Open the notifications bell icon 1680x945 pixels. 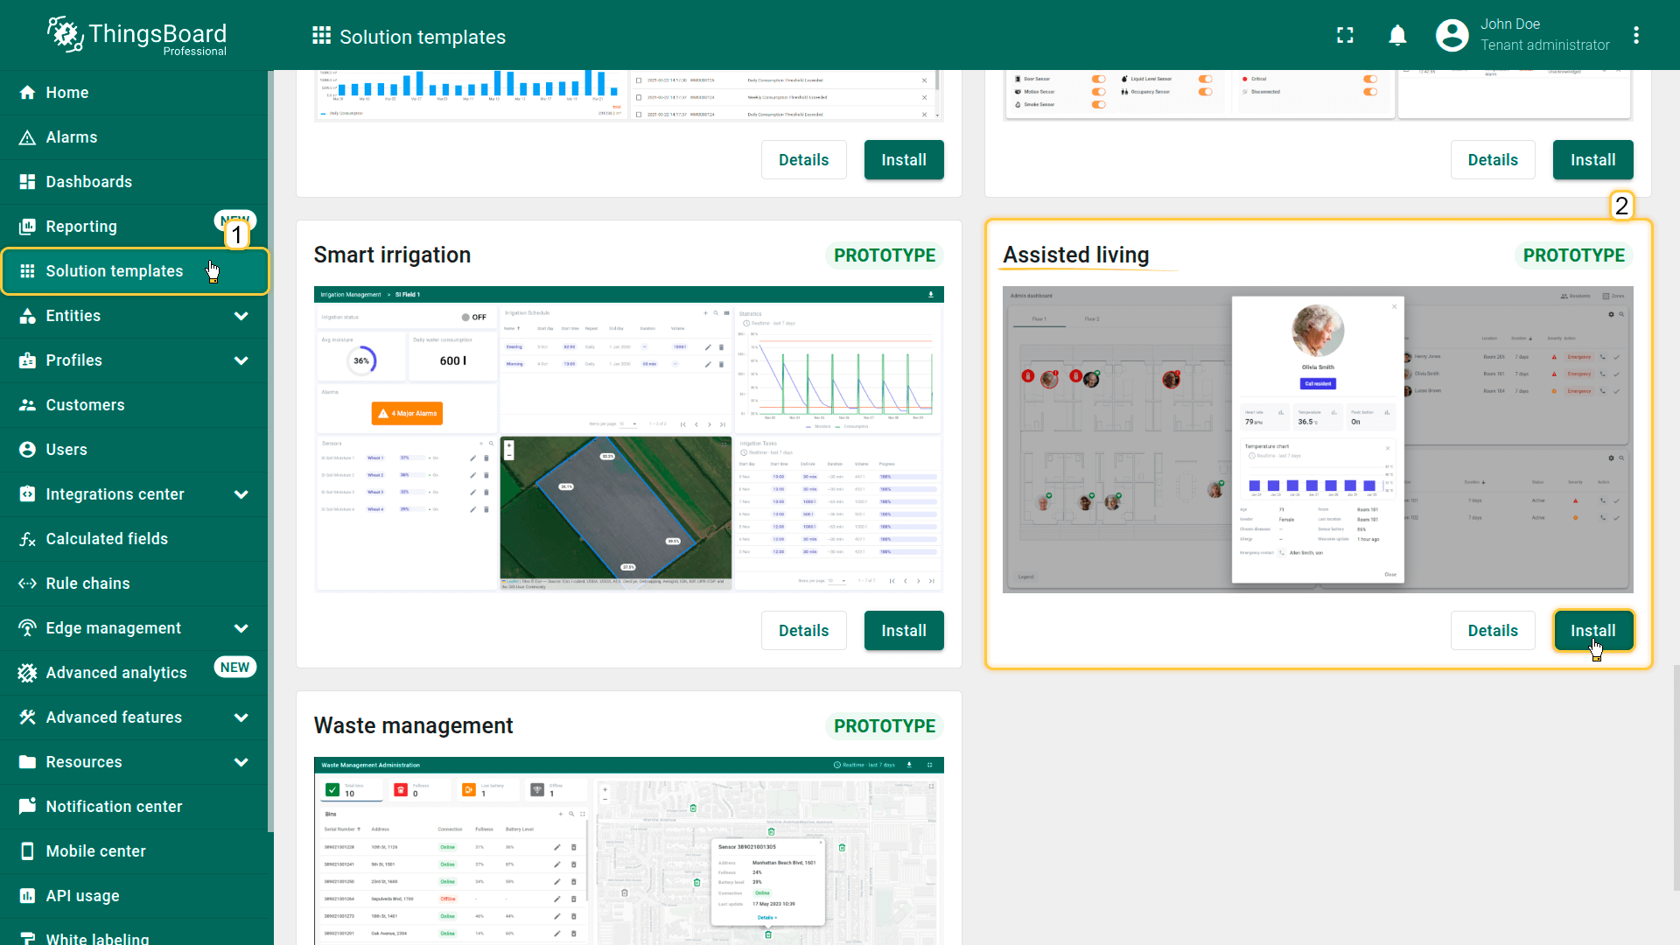click(x=1397, y=35)
